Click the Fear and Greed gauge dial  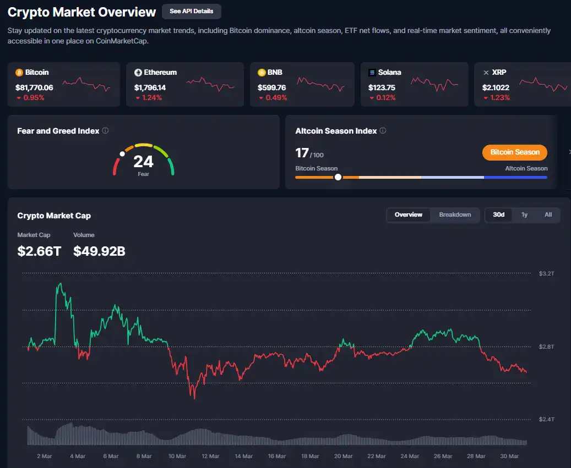tap(143, 160)
